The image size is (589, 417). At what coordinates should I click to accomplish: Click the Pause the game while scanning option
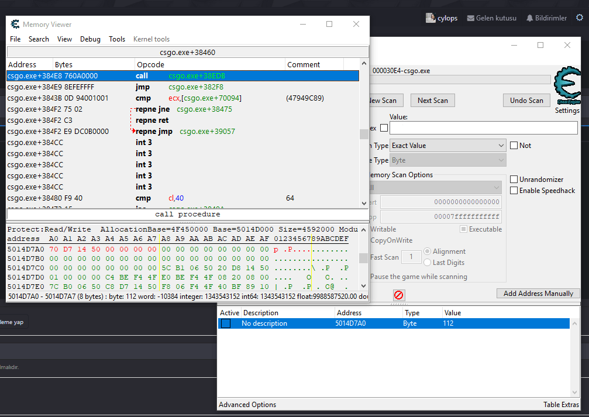[x=418, y=277]
